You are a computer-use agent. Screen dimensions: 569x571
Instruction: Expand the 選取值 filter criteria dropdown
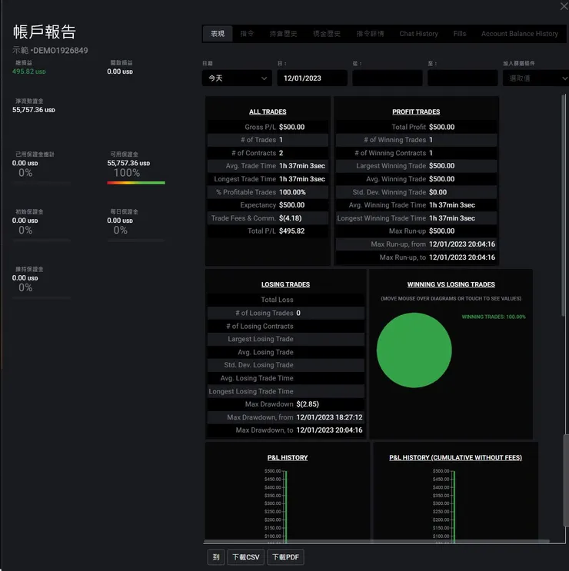click(535, 78)
